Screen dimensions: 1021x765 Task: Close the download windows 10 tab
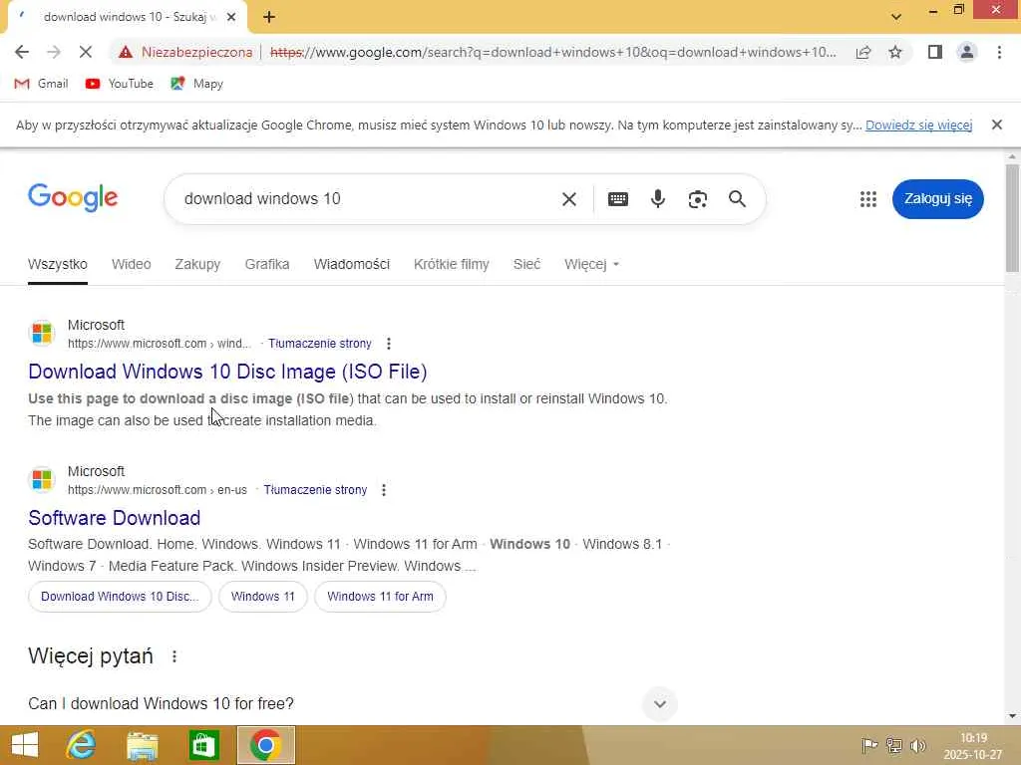point(231,17)
